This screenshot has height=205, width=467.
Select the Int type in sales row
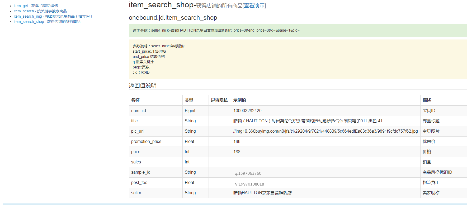click(x=187, y=162)
